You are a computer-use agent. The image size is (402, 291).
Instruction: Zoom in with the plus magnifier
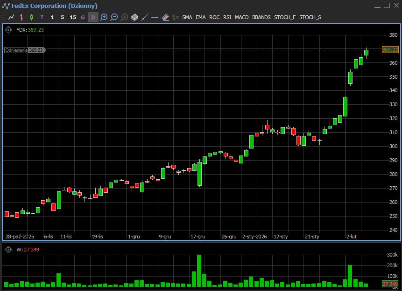pos(104,17)
